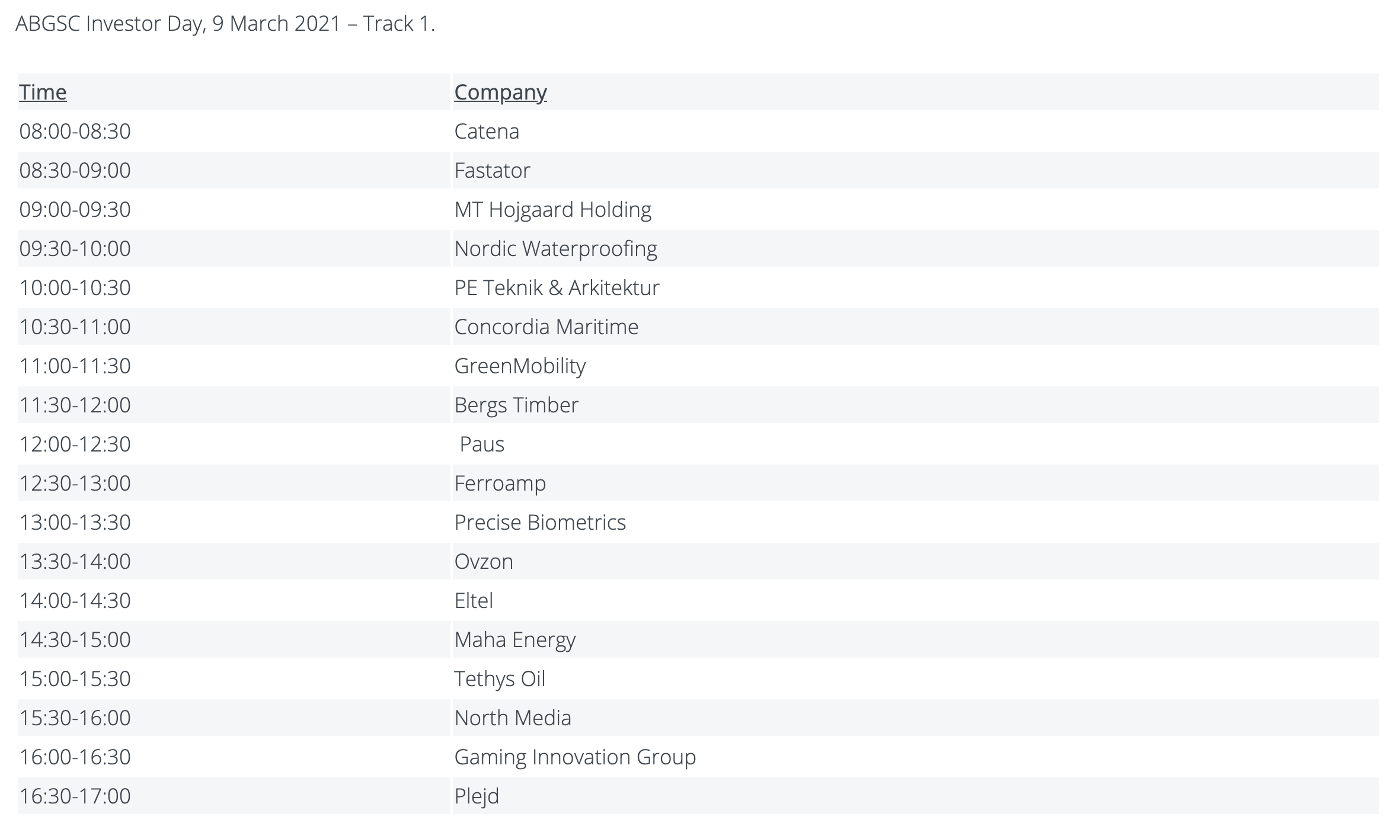Select Ovzon in the schedule
Image resolution: width=1387 pixels, height=826 pixels.
tap(484, 562)
